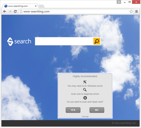Click 'Do you want to scan and repair now?'
The height and width of the screenshot is (128, 141).
point(85,102)
